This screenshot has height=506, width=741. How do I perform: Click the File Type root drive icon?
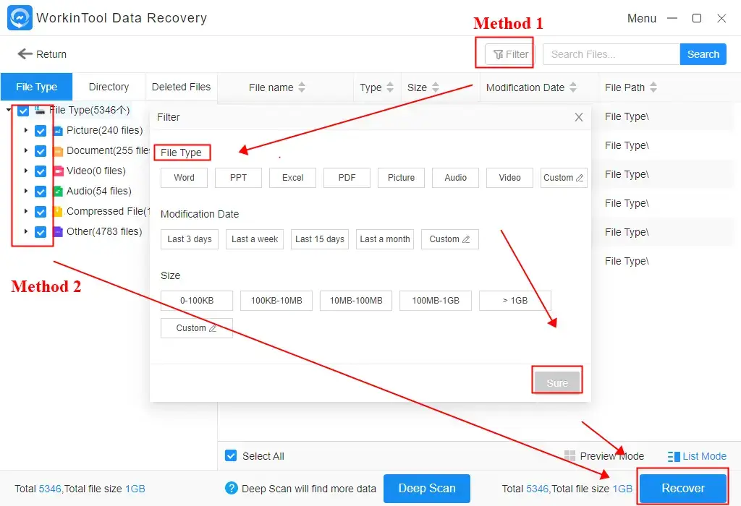(x=40, y=111)
